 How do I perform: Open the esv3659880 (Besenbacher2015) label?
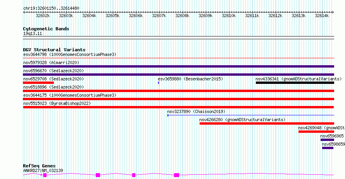[191, 79]
